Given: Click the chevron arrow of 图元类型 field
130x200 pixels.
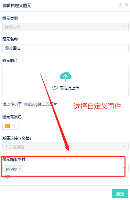Looking at the screenshot, I should (124, 27).
